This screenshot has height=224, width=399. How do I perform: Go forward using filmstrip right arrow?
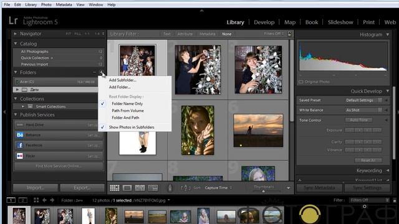(52, 200)
